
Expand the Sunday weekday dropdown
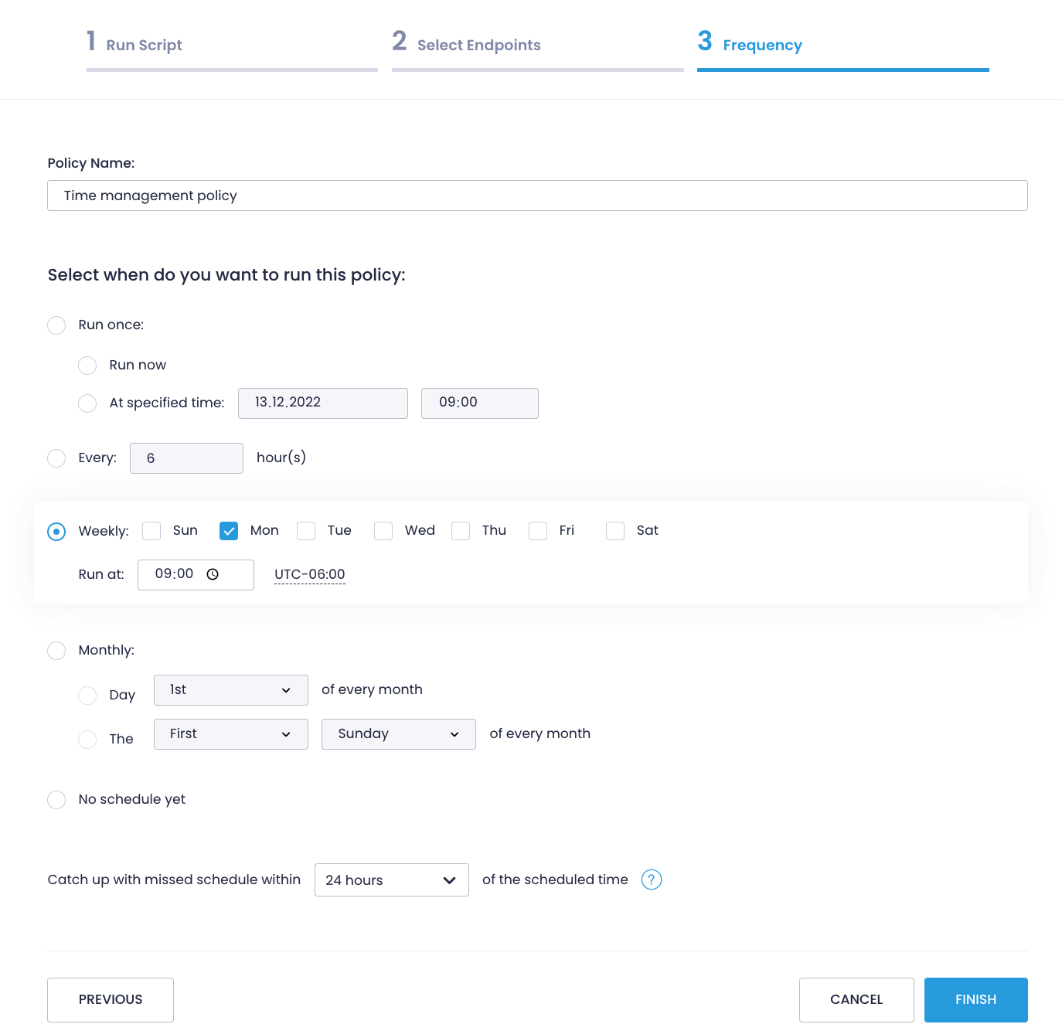pyautogui.click(x=399, y=734)
